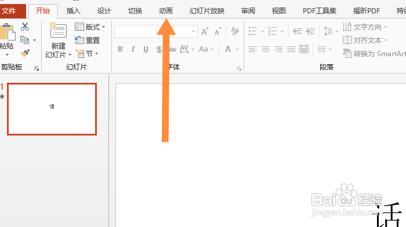Click the numbered list icon
This screenshot has width=406, height=227.
pos(273,31)
